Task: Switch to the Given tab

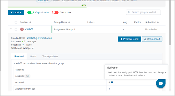Action: (33, 56)
